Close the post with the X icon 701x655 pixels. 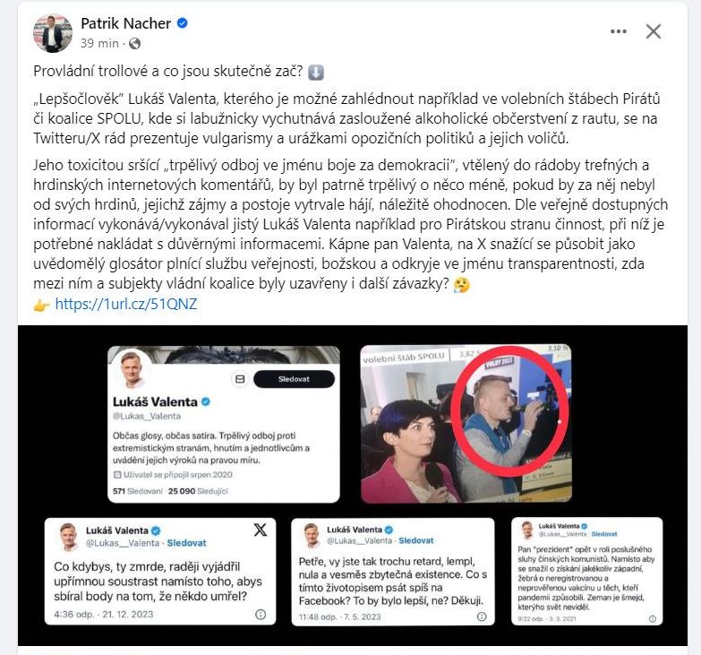click(x=654, y=31)
